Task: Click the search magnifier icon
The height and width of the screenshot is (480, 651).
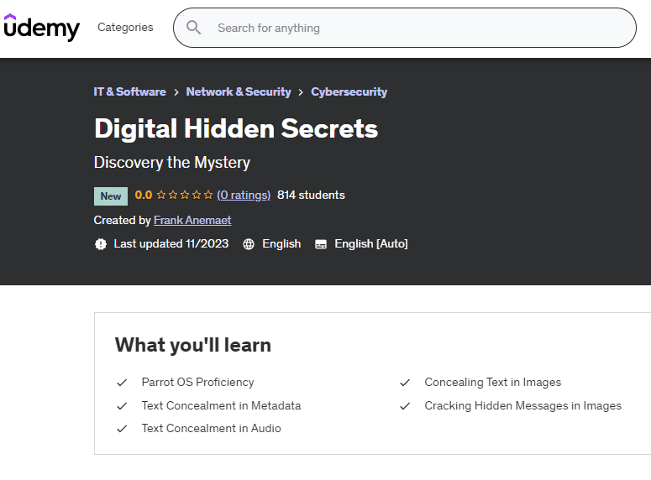Action: click(x=194, y=28)
